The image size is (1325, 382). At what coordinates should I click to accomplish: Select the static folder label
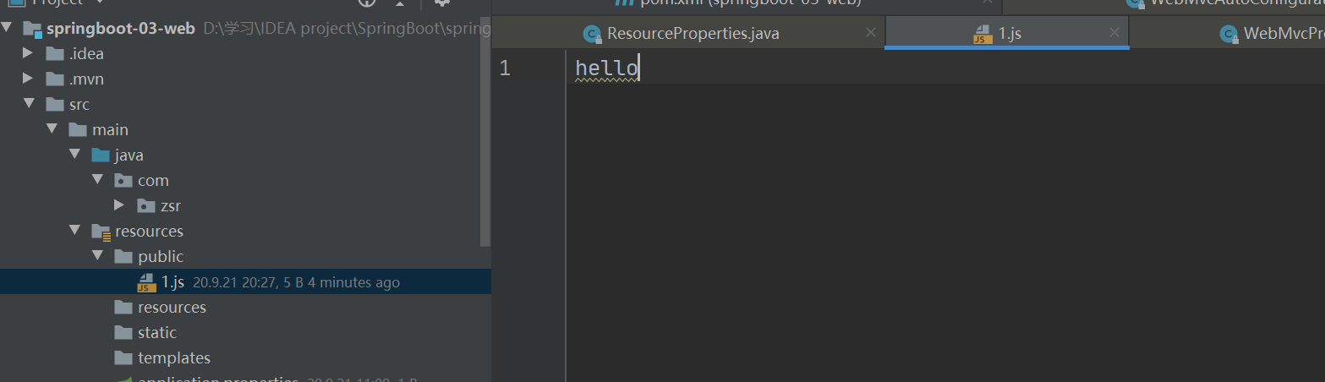pyautogui.click(x=157, y=333)
